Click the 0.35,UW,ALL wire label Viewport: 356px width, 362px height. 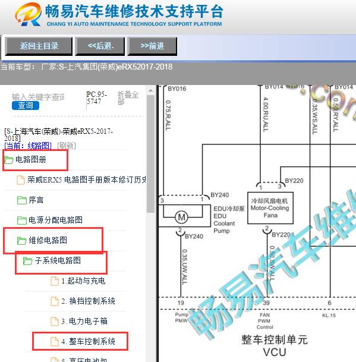pyautogui.click(x=184, y=267)
